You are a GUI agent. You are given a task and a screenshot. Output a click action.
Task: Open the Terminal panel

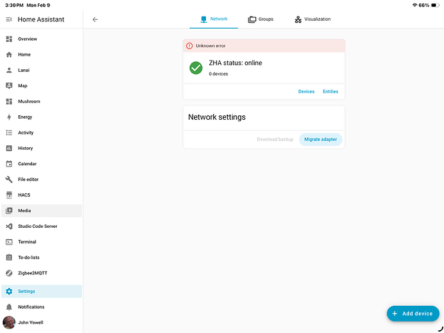pyautogui.click(x=27, y=242)
